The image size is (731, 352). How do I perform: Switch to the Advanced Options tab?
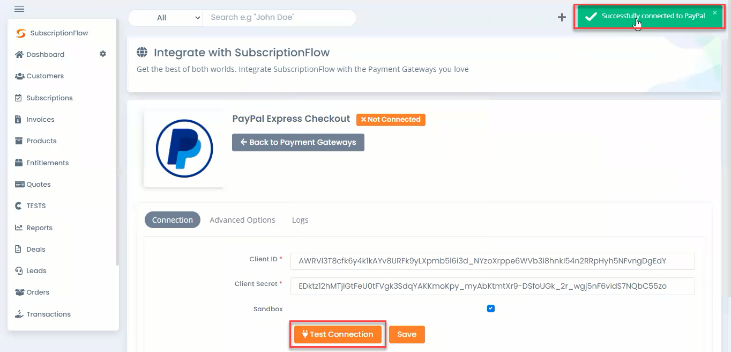click(x=242, y=220)
